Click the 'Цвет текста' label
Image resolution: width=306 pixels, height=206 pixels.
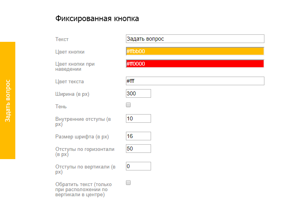click(69, 82)
